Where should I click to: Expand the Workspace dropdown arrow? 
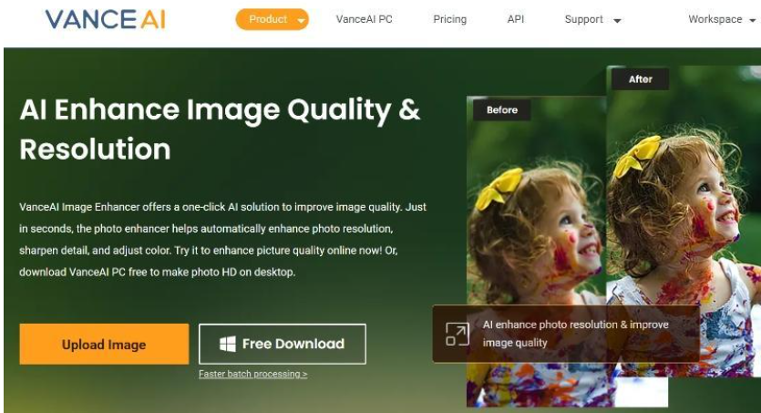click(x=752, y=20)
